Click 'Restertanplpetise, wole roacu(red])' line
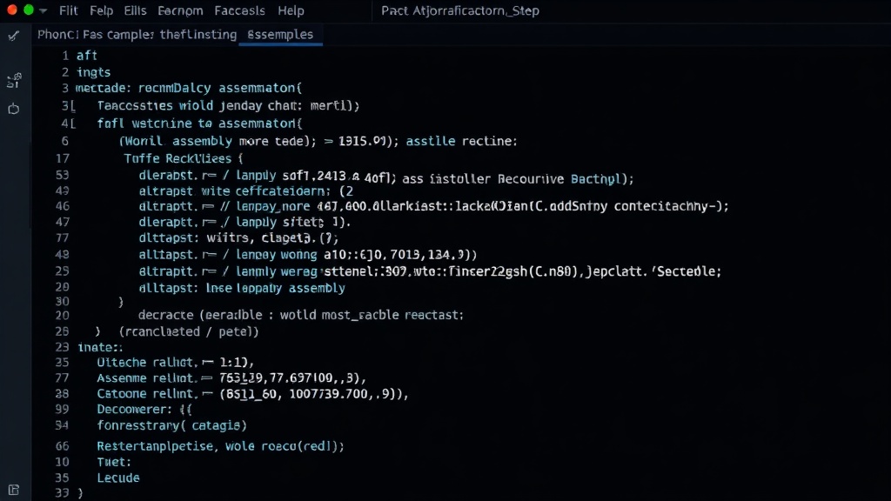 [x=220, y=446]
